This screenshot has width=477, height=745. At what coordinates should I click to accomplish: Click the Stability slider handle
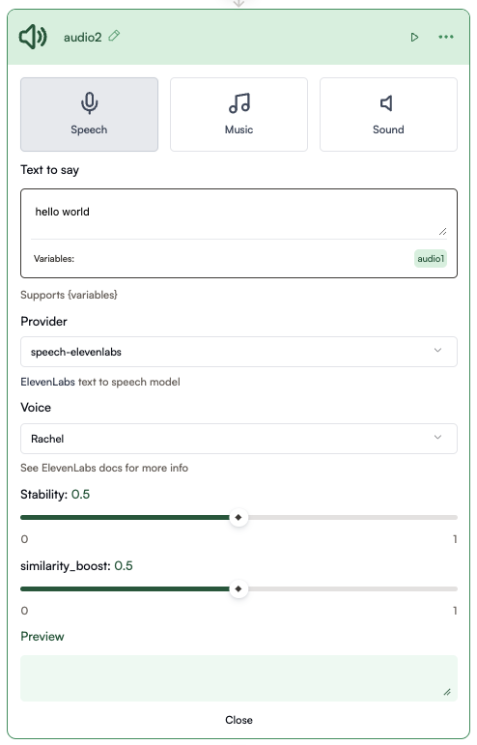pyautogui.click(x=238, y=517)
